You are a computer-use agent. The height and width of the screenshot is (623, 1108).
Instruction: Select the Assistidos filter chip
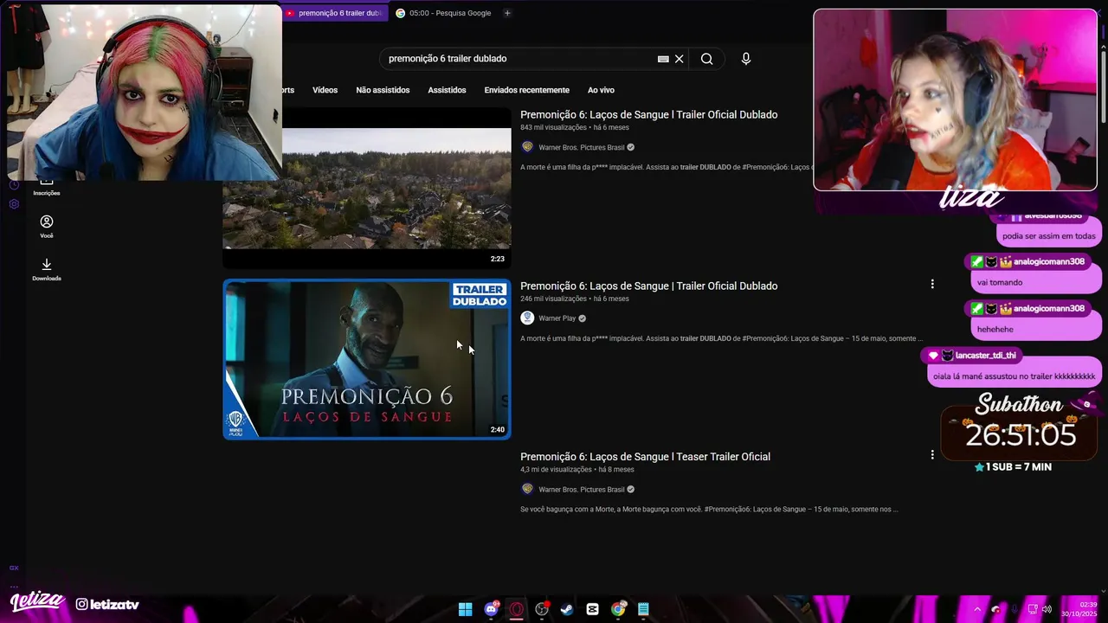447,90
